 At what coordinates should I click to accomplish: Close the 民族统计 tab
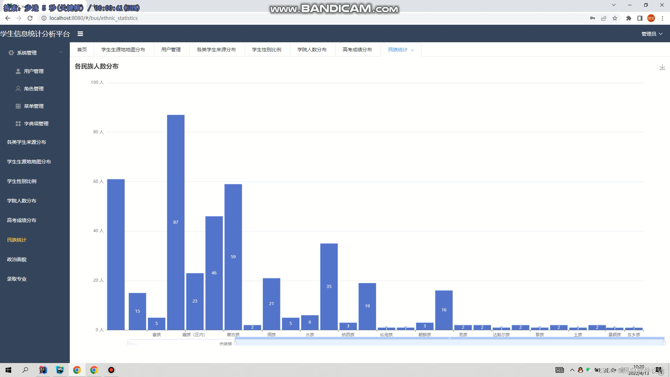point(412,50)
